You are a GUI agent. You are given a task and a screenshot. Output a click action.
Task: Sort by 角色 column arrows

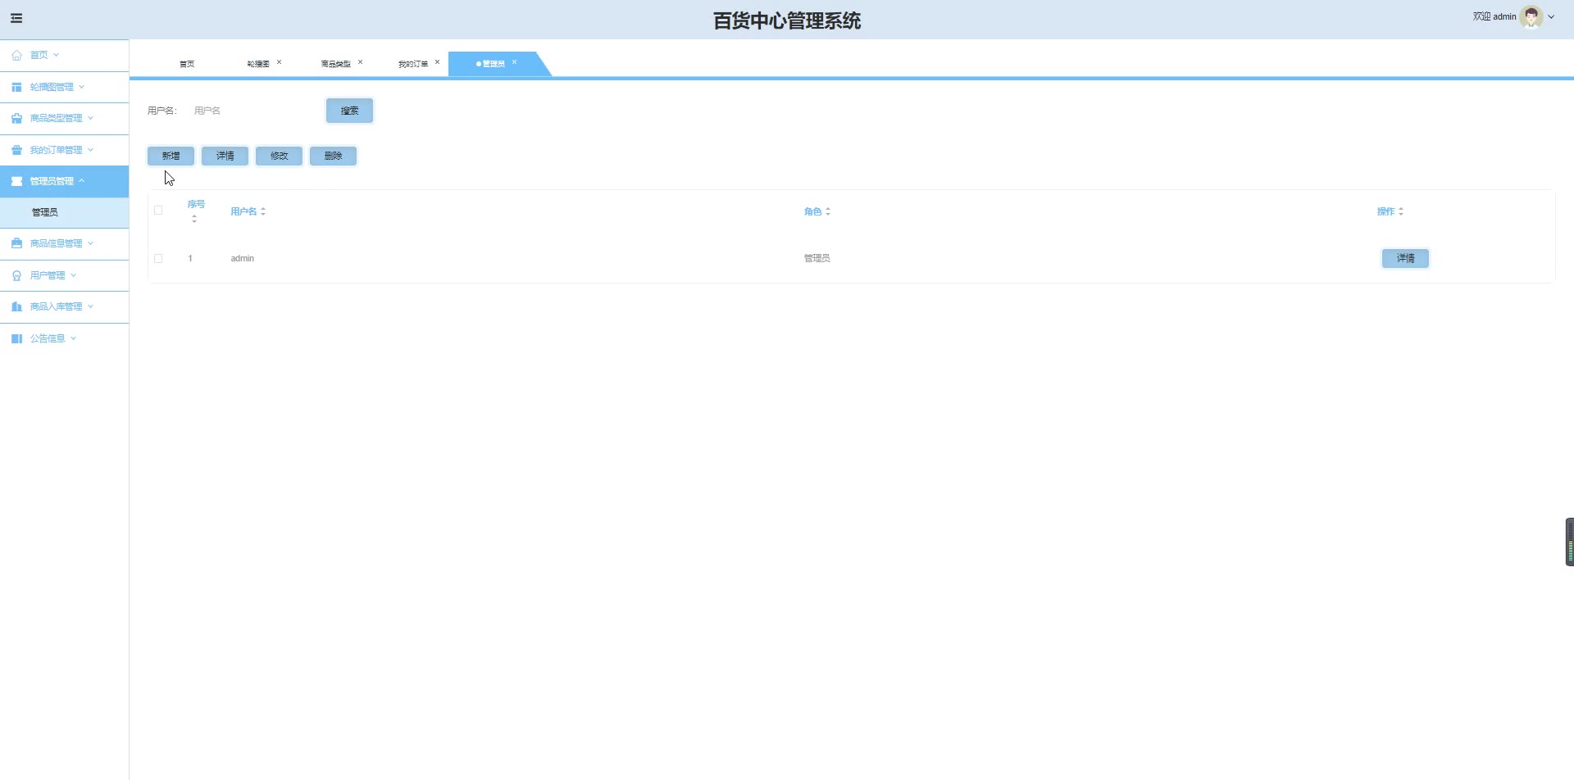(828, 211)
